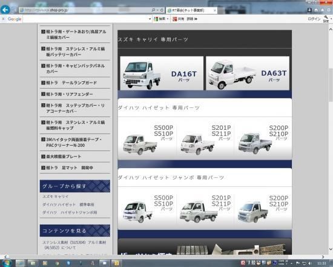Click the taskbar clock

tap(321, 263)
